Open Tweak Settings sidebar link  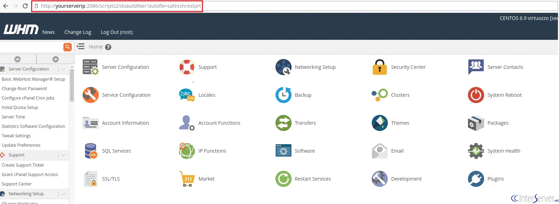click(16, 136)
